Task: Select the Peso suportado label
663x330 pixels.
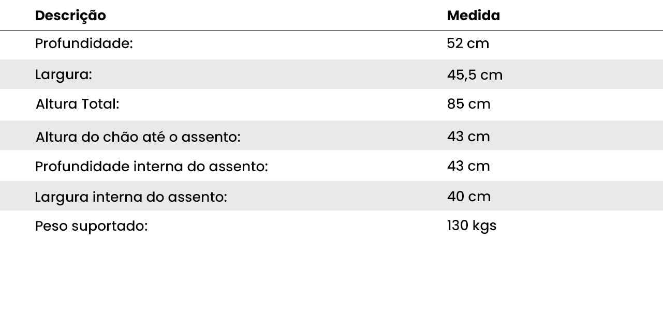Action: click(x=91, y=227)
